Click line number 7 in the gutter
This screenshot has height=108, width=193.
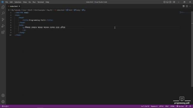11,28
